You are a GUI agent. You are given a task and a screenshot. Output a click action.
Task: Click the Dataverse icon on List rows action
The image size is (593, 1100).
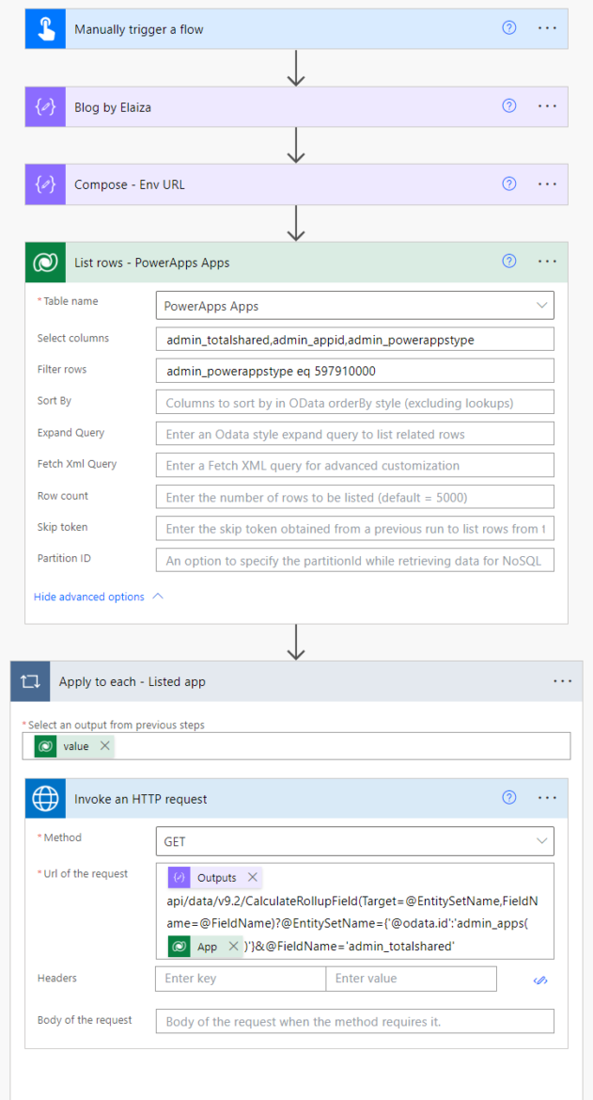(44, 261)
